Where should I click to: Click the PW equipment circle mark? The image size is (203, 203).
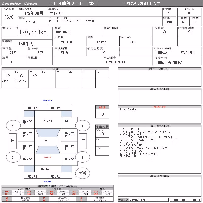point(35,76)
